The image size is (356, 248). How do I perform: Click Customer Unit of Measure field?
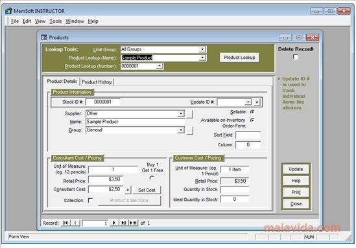point(235,170)
